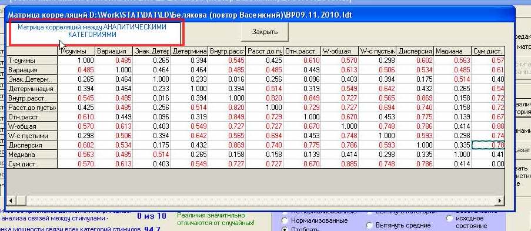
Task: Select the Детерминация row header
Action: pyautogui.click(x=32, y=89)
